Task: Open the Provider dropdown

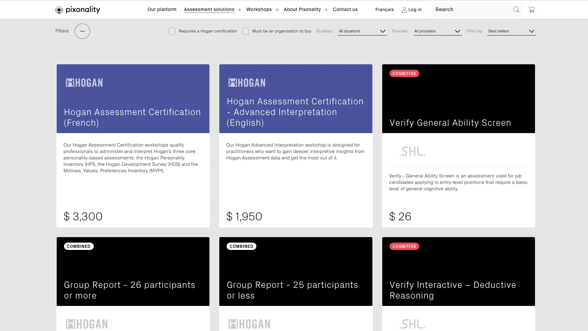Action: [437, 31]
